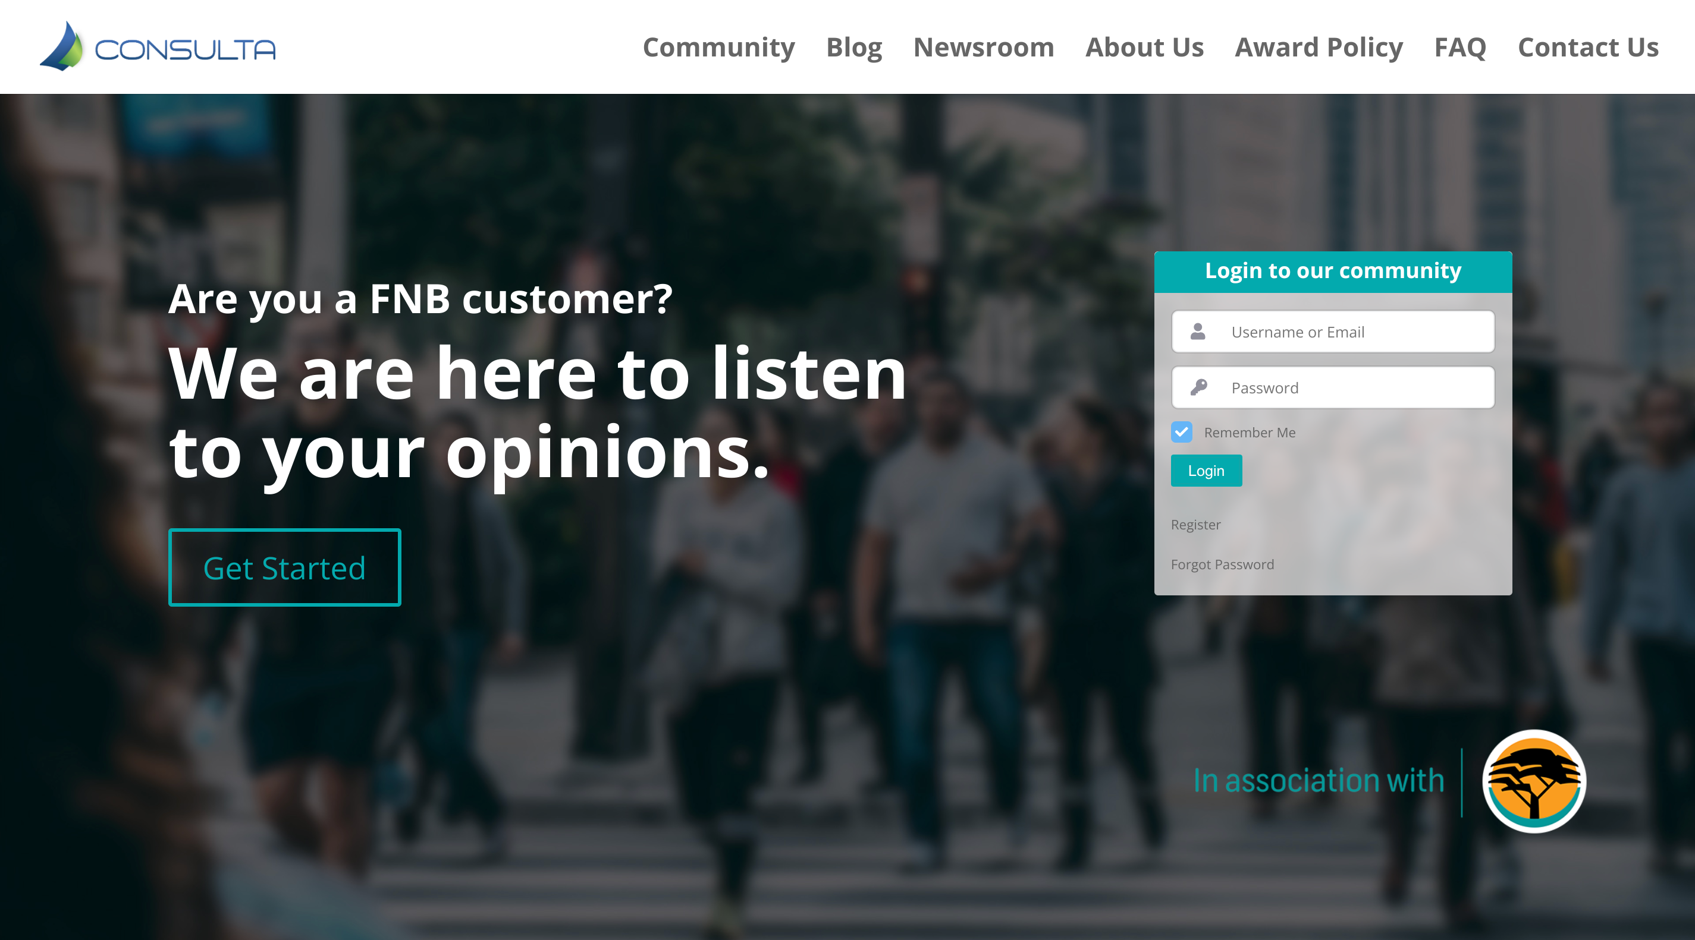
Task: Open the Community menu item
Action: click(x=718, y=48)
